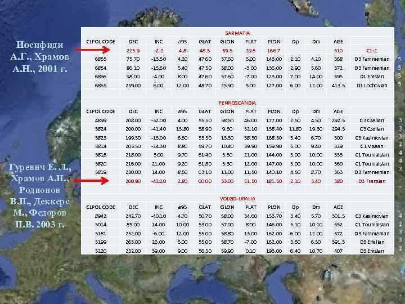Viewport: 405px width, 304px height.
Task: Click PLON value 193.00
Action: [x=274, y=251]
